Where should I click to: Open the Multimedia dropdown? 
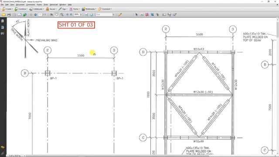click(x=89, y=9)
